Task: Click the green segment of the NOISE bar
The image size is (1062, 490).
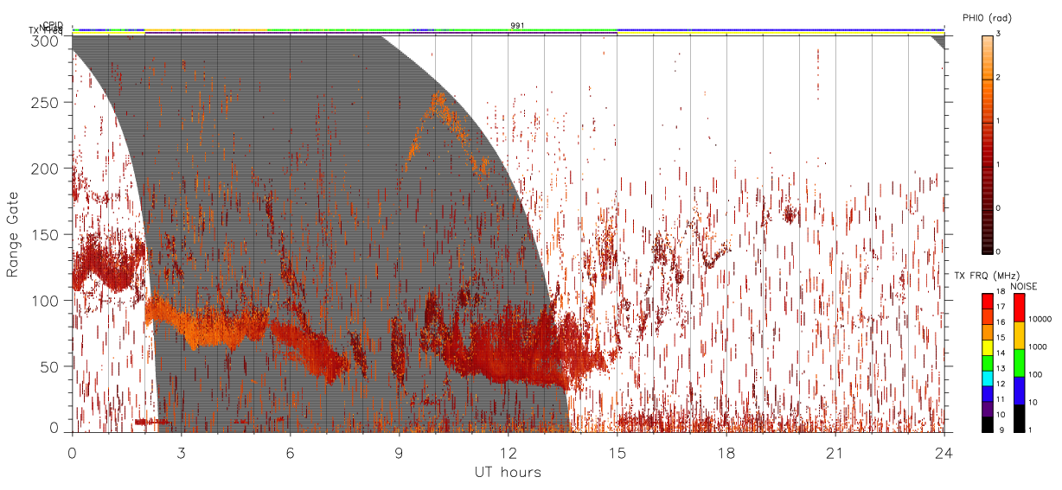Action: [x=1019, y=363]
